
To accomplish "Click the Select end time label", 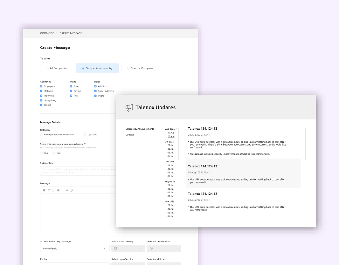I will [x=156, y=259].
